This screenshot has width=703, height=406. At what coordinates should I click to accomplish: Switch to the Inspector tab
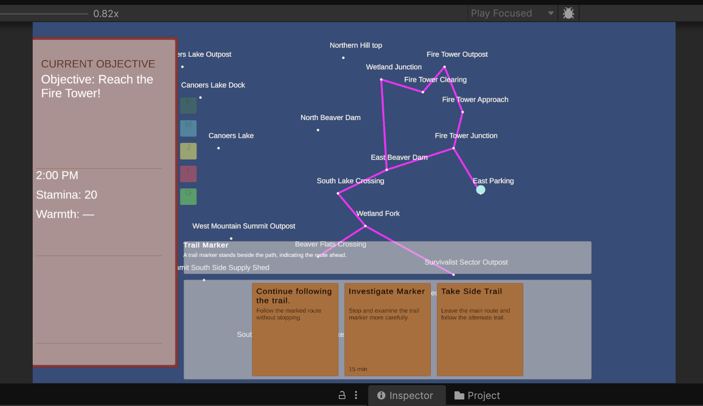[x=407, y=395]
